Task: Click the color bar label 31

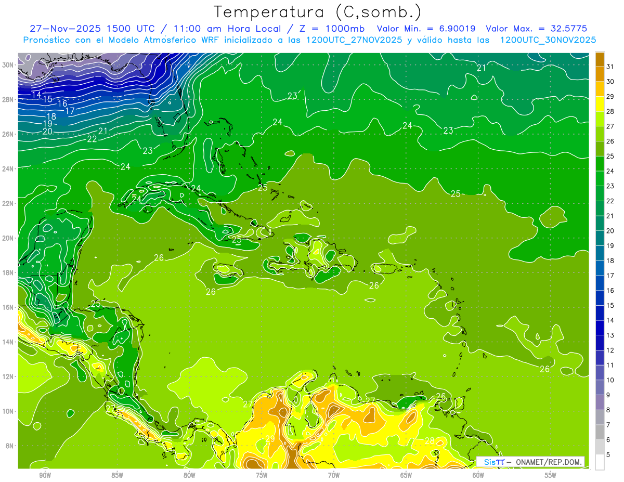Action: [x=610, y=66]
